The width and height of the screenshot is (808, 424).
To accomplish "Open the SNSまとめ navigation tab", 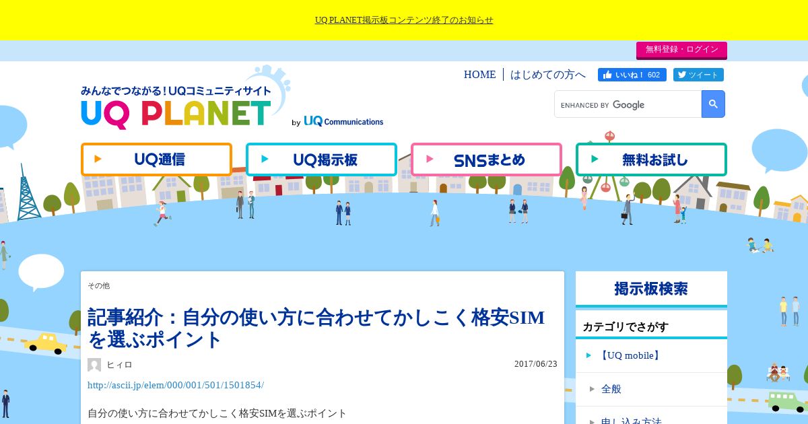I will coord(486,160).
